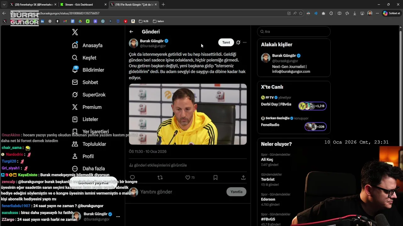Open the browser downloads icon
This screenshot has width=403, height=226.
[x=355, y=13]
